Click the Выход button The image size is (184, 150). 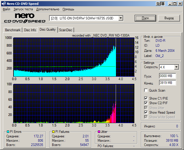tap(170, 18)
